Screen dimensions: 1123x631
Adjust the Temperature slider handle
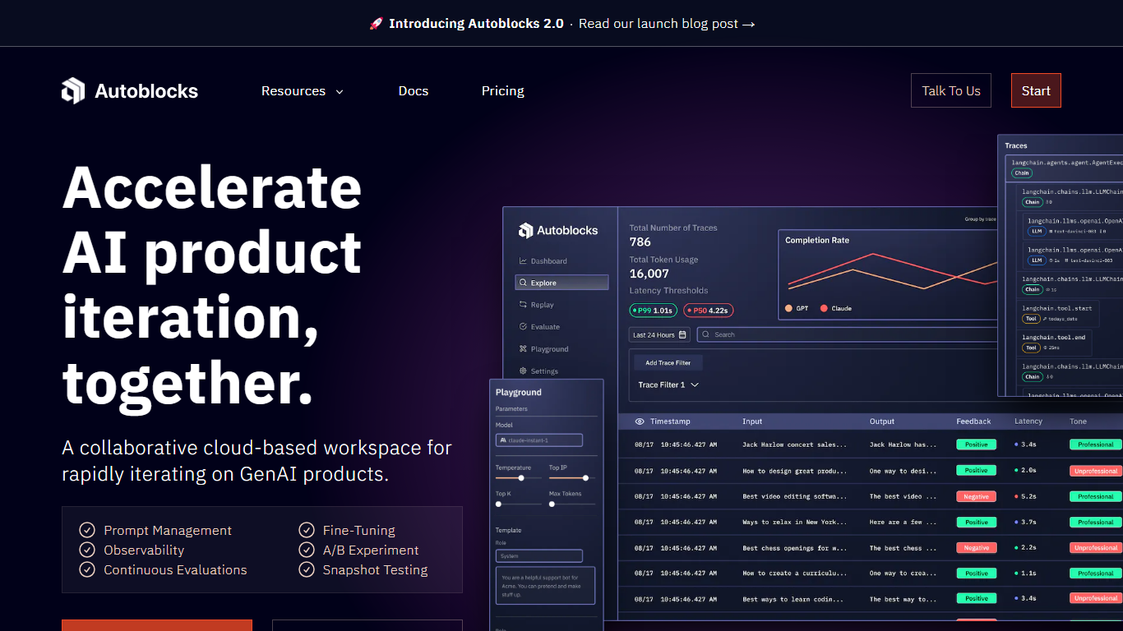(x=521, y=477)
